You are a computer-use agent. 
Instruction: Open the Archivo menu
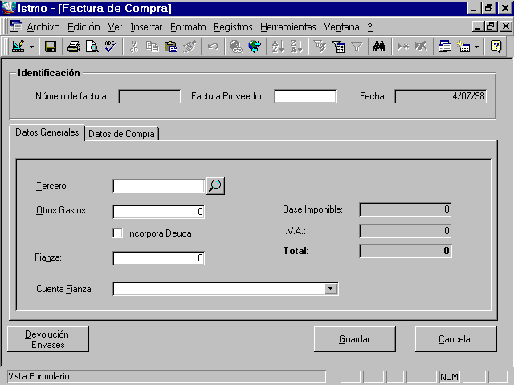point(43,26)
